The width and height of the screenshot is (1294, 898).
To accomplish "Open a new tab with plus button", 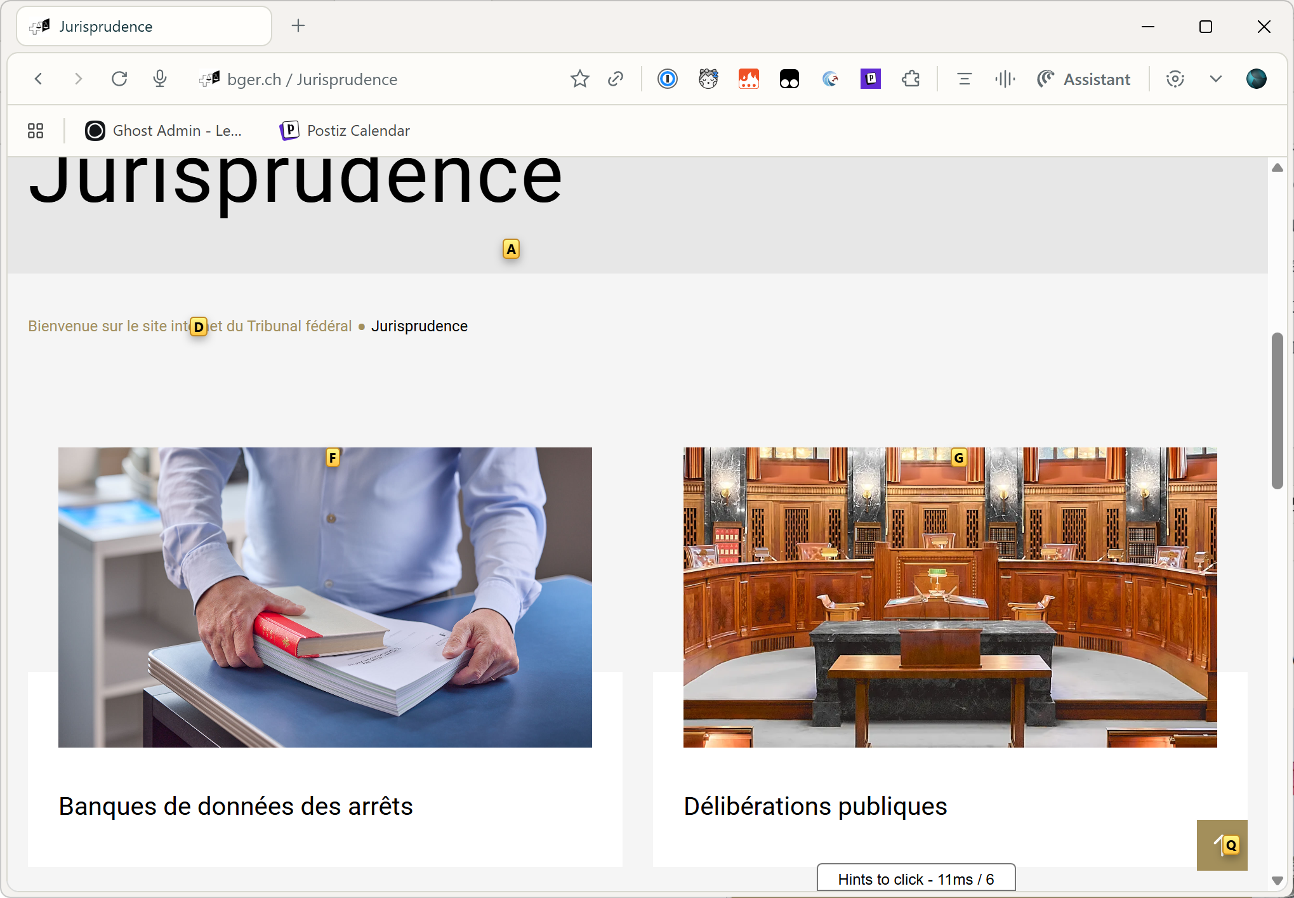I will [x=298, y=26].
